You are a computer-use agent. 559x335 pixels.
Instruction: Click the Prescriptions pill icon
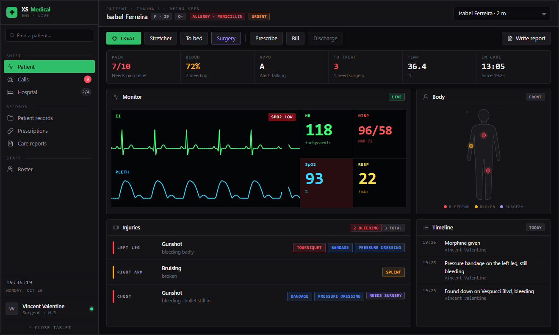click(x=11, y=131)
